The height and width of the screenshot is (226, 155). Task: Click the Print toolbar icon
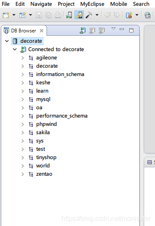[58, 15]
